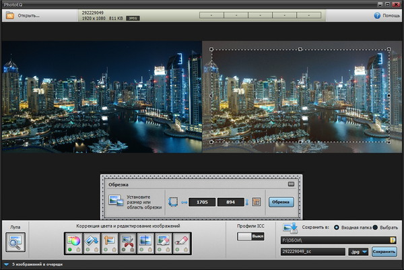The height and width of the screenshot is (270, 404).
Task: Click the top-middle crop selection handle
Action: click(300, 49)
